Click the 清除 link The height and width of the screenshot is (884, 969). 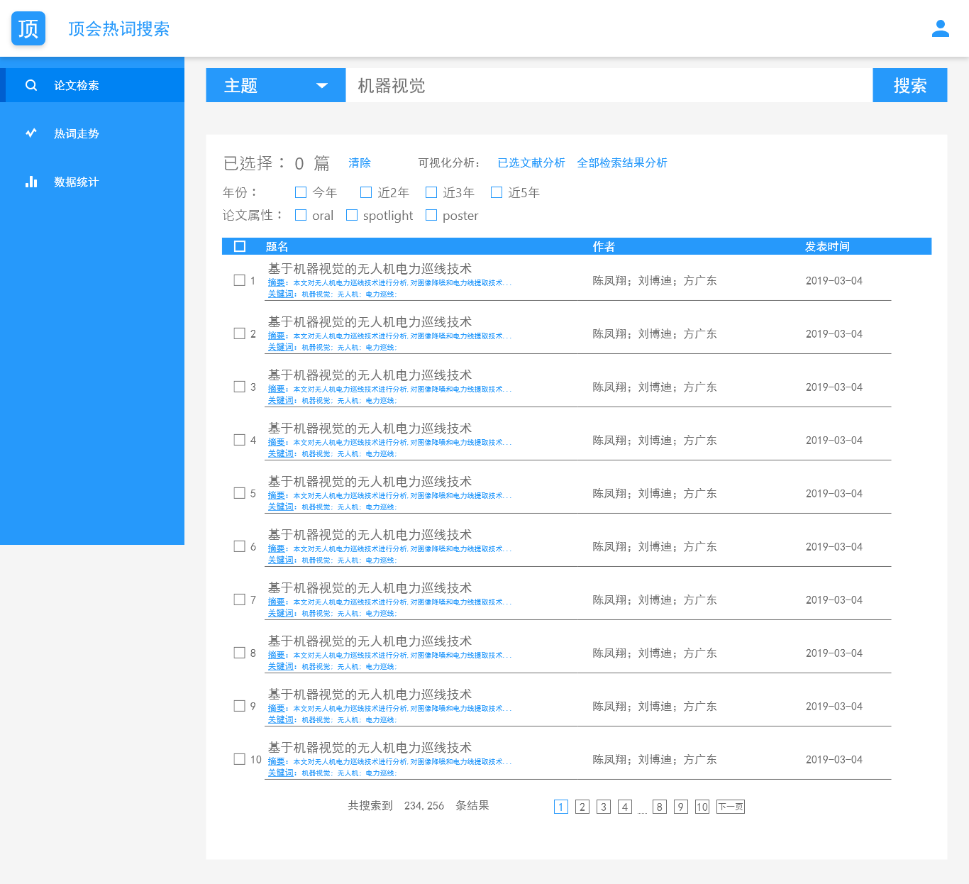click(360, 163)
